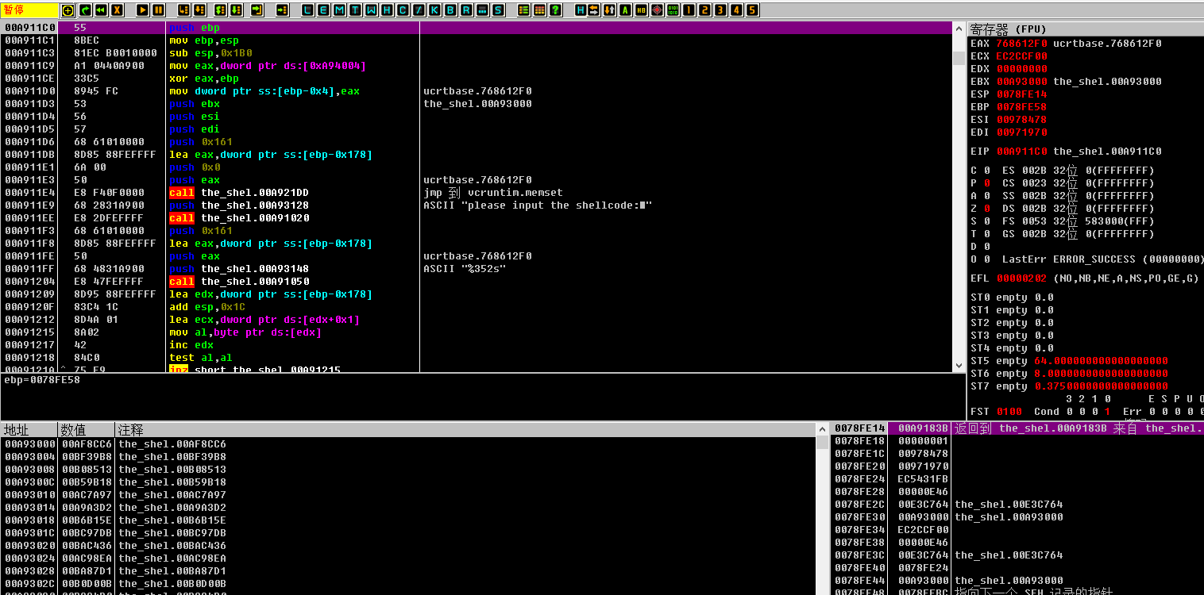1204x595 pixels.
Task: Select dump row at address 00A93010
Action: tap(407, 495)
